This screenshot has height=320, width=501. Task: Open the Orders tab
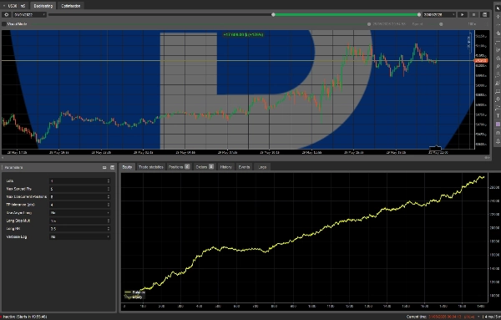(x=205, y=167)
